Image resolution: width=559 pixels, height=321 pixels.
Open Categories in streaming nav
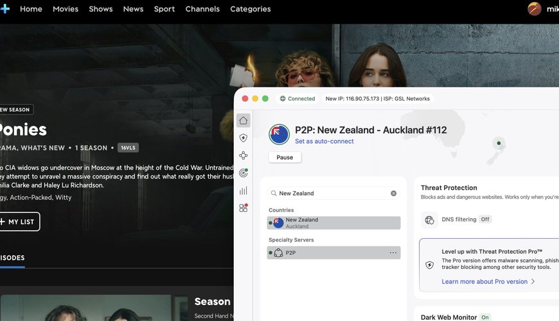(x=251, y=9)
